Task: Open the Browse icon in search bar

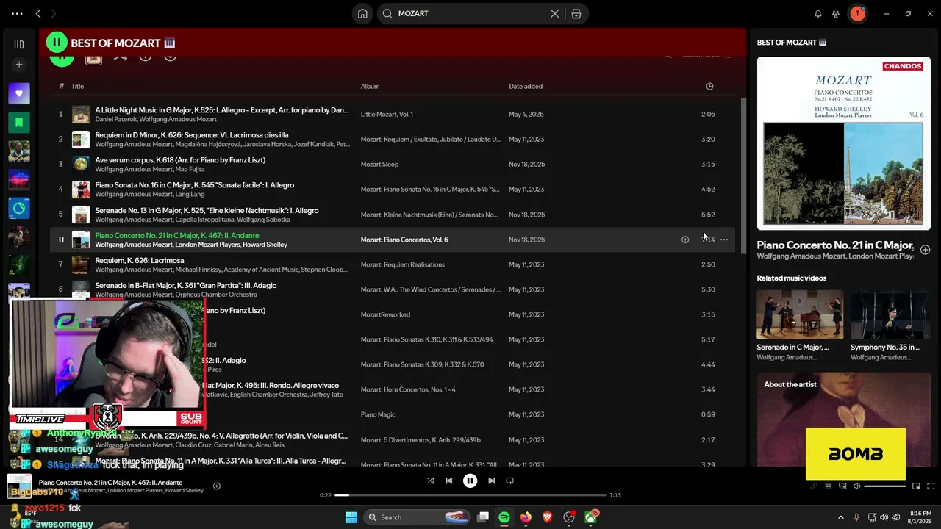Action: pos(576,13)
